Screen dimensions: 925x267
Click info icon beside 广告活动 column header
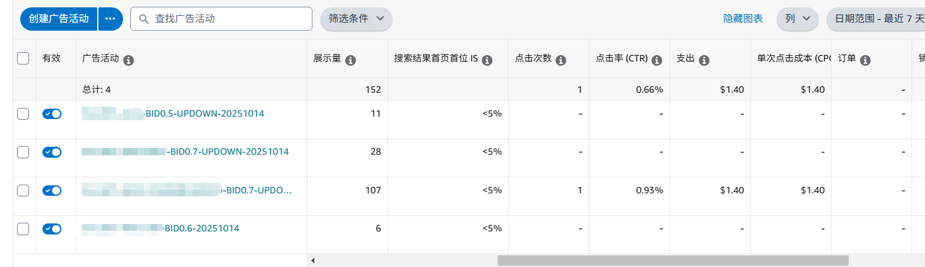tap(129, 60)
